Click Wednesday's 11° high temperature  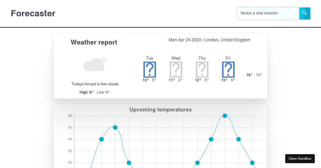click(x=172, y=80)
